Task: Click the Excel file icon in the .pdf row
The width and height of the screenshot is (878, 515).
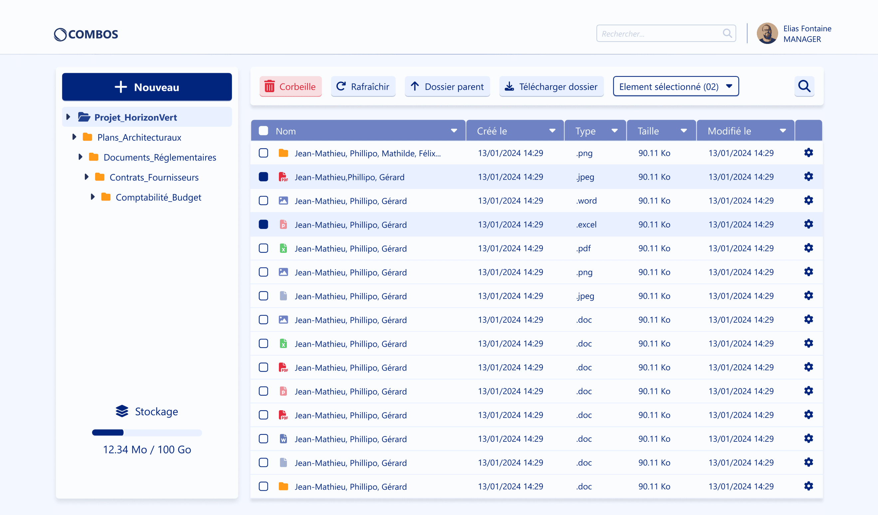Action: click(283, 248)
